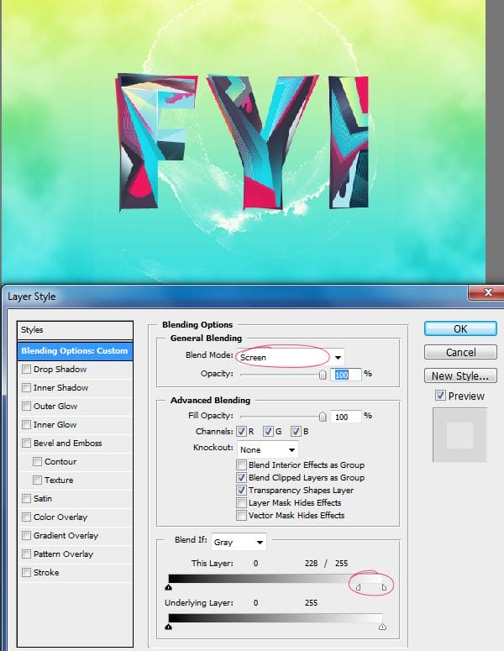Image resolution: width=504 pixels, height=651 pixels.
Task: Close the Layer Style dialog
Action: point(487,292)
